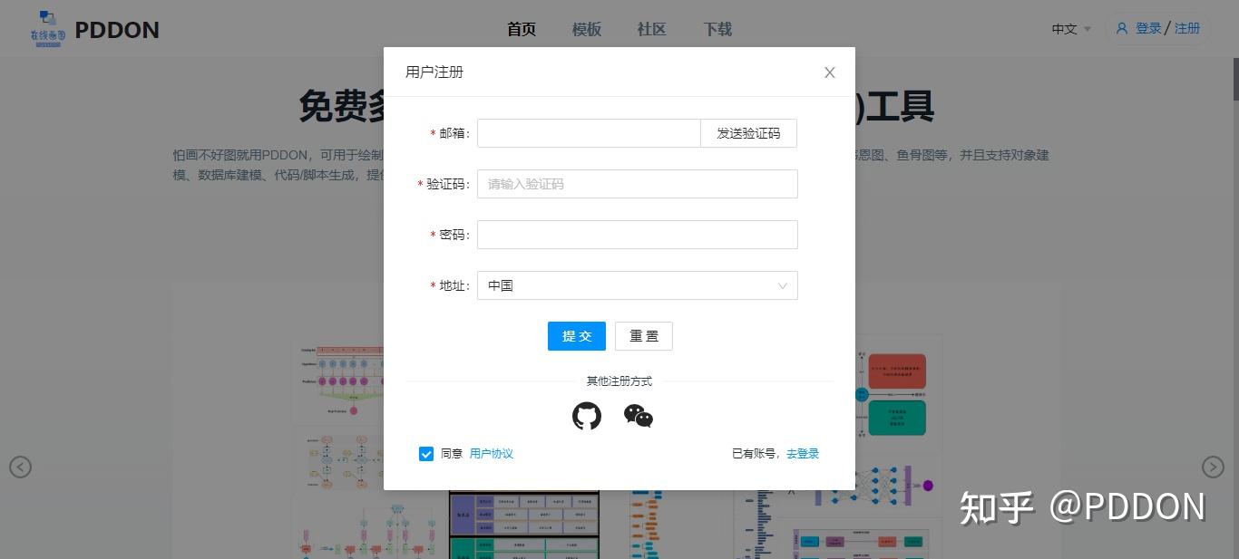Uncheck the 同意 agreement checkbox
Viewport: 1239px width, 559px height.
[426, 454]
